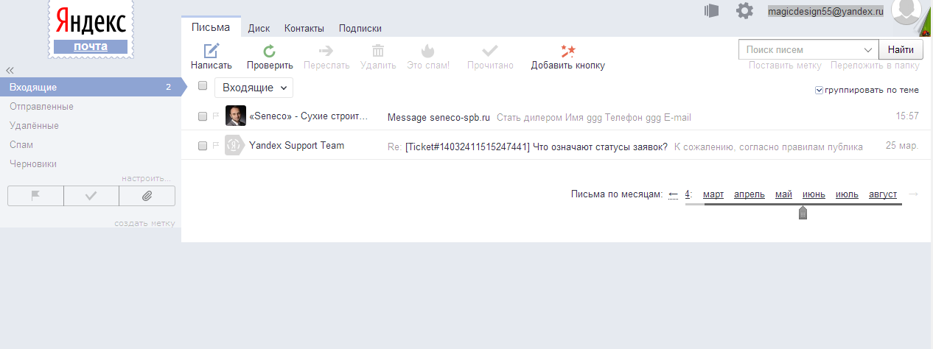Image resolution: width=933 pixels, height=349 pixels.
Task: Open settings via the gear icon
Action: click(745, 11)
